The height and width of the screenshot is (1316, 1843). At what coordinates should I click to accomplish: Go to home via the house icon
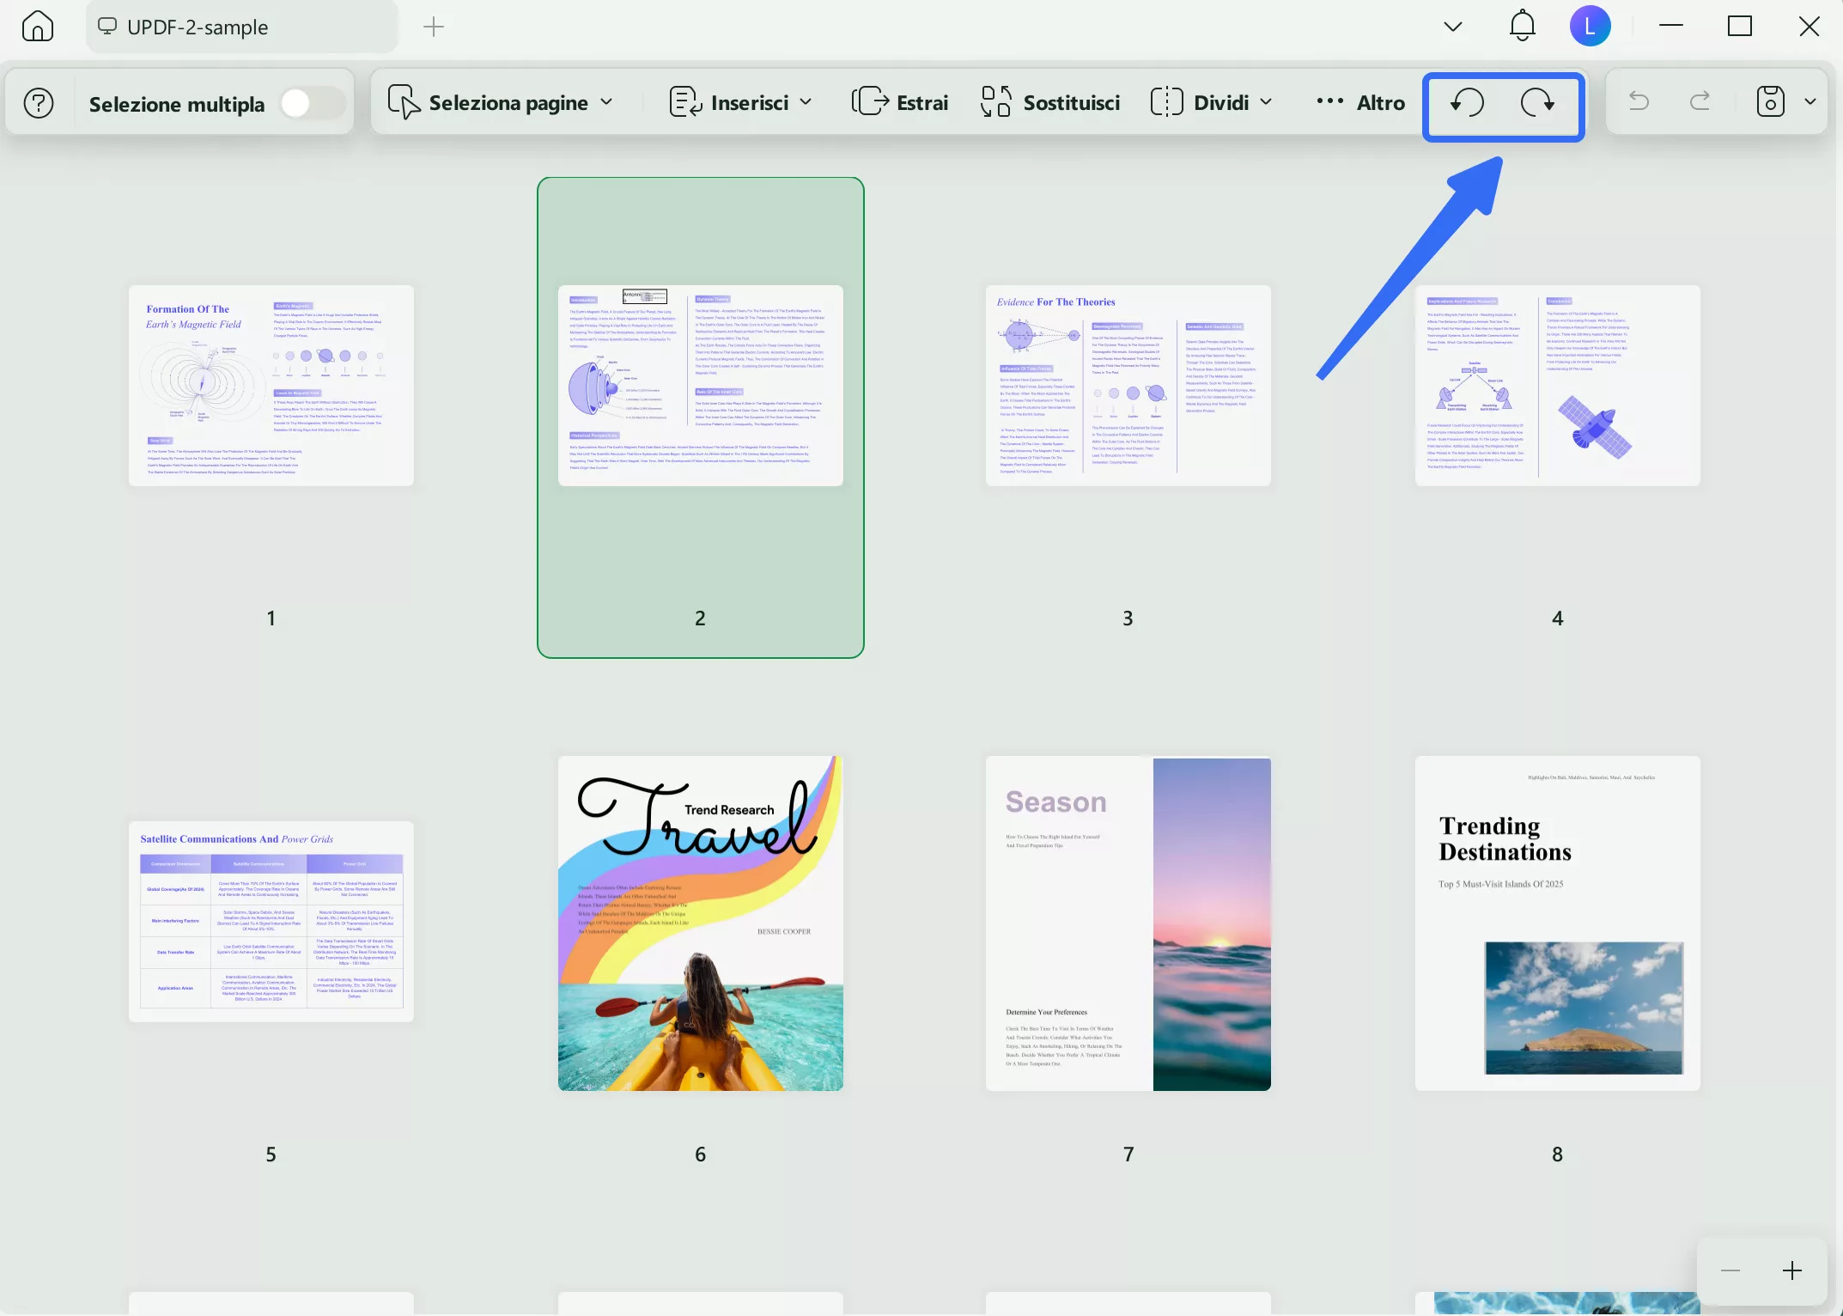click(x=37, y=26)
